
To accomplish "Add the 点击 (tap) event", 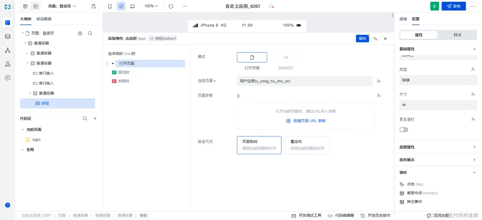I will 411,184.
